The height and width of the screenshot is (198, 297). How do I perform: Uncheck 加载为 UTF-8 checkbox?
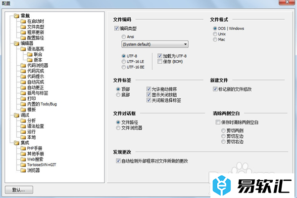click(160, 56)
